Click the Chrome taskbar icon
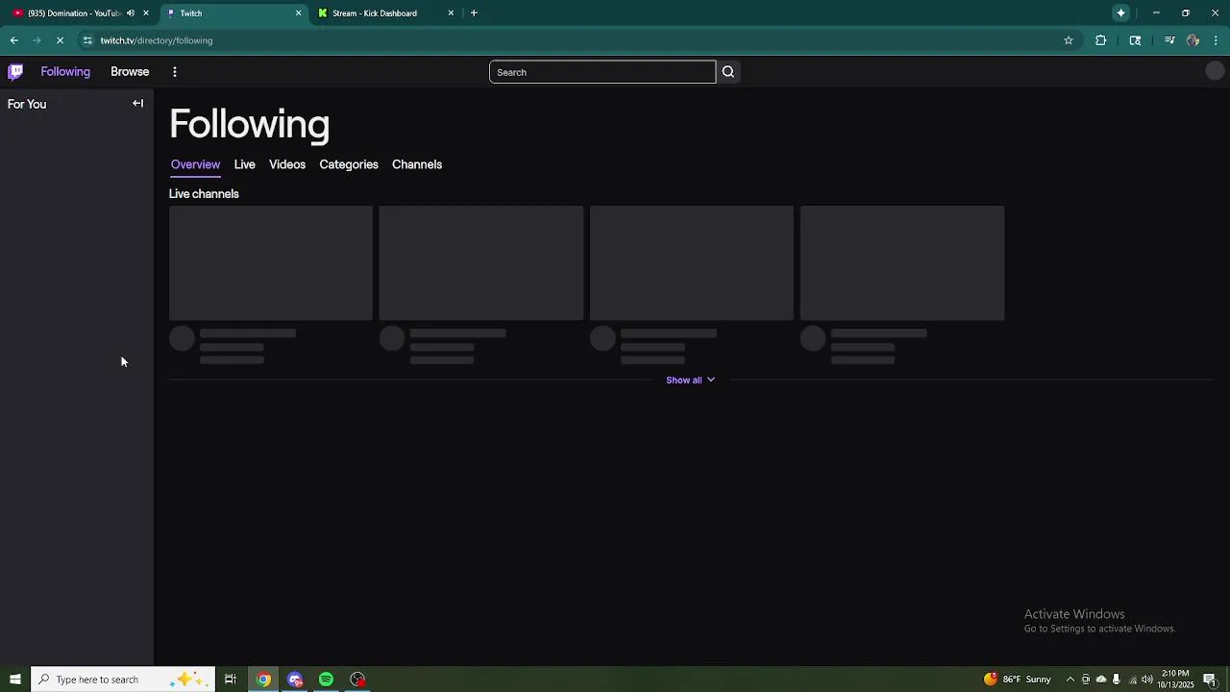 point(263,680)
